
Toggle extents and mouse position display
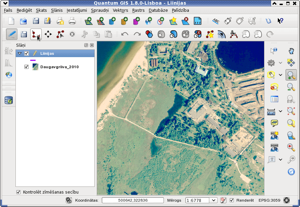[x=69, y=200]
